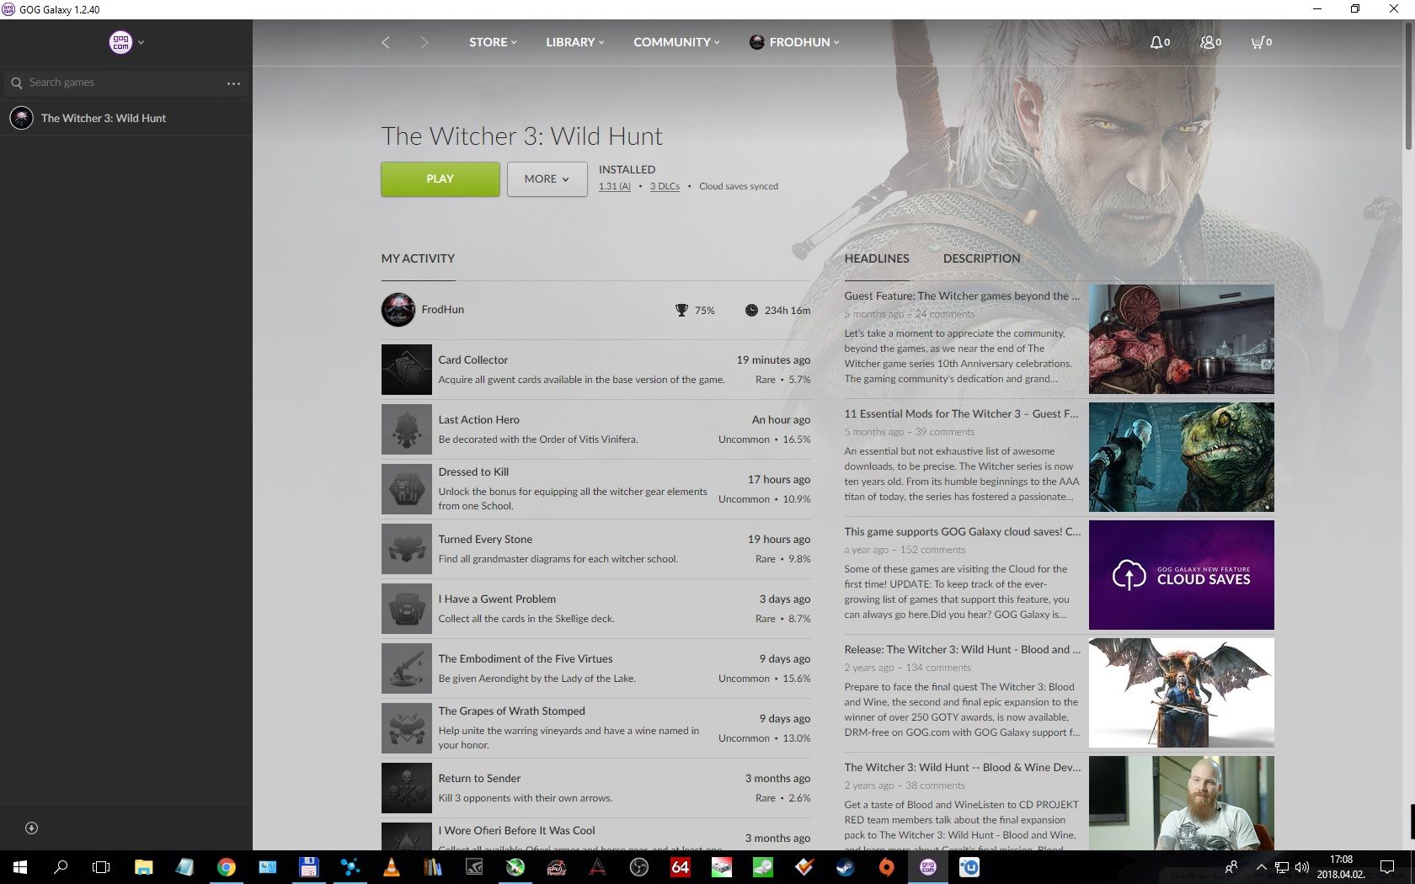Switch to the DESCRIPTION tab
The height and width of the screenshot is (884, 1415).
[981, 258]
